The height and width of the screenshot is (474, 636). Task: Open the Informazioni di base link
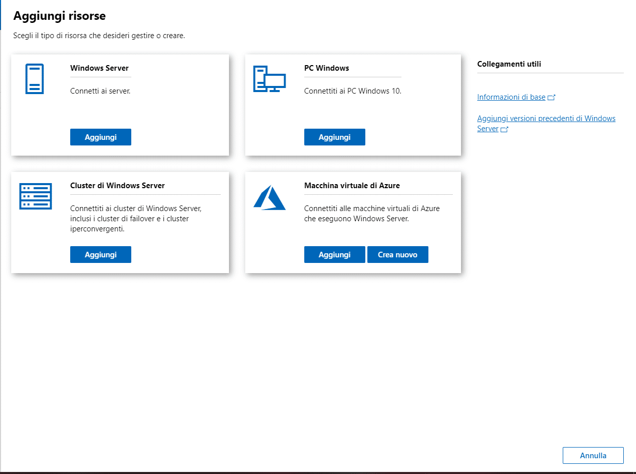coord(511,97)
